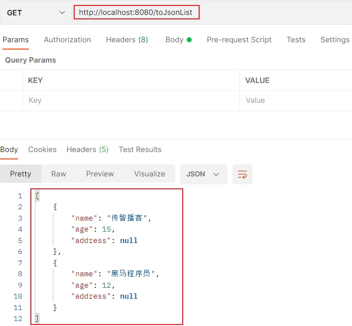Image resolution: width=352 pixels, height=326 pixels.
Task: Click the "传智播客" name value
Action: [127, 218]
